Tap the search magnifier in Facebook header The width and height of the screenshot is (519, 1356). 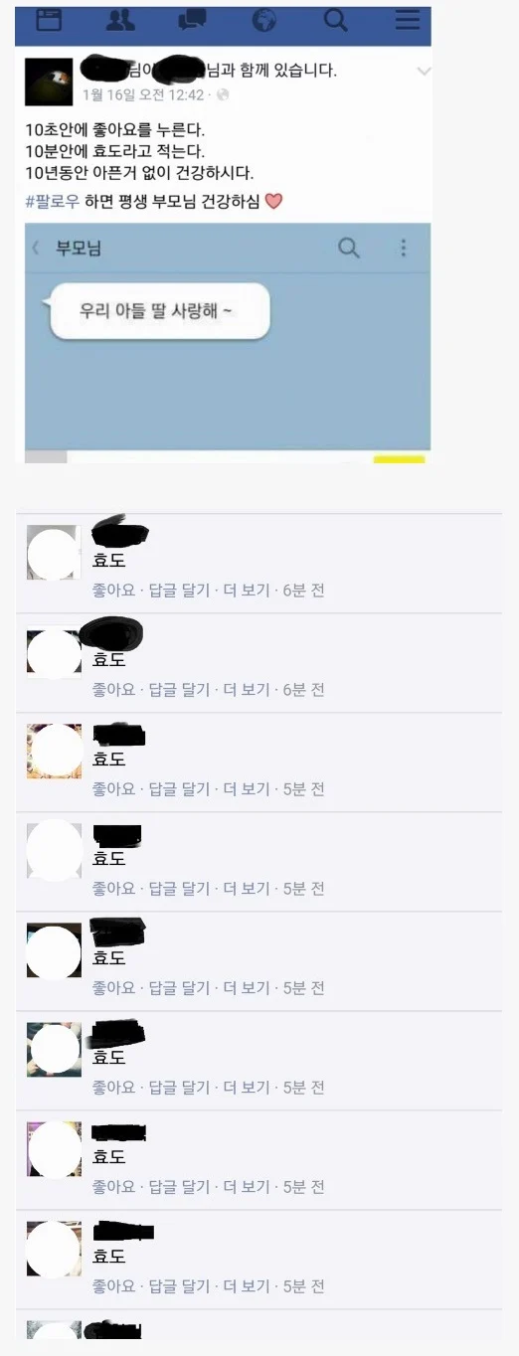point(336,19)
